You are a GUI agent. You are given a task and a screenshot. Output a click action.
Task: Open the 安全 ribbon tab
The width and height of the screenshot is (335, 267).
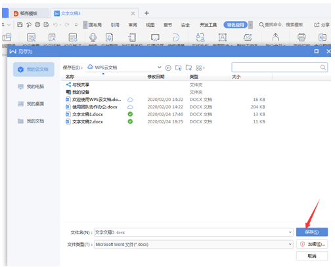[185, 25]
